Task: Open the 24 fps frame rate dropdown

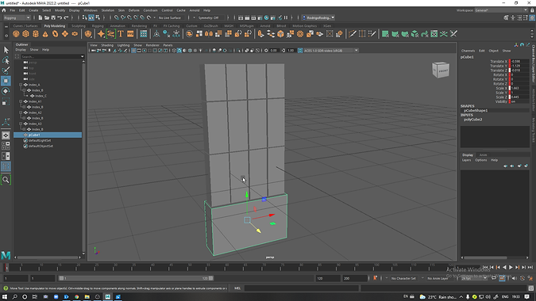Action: (x=474, y=278)
